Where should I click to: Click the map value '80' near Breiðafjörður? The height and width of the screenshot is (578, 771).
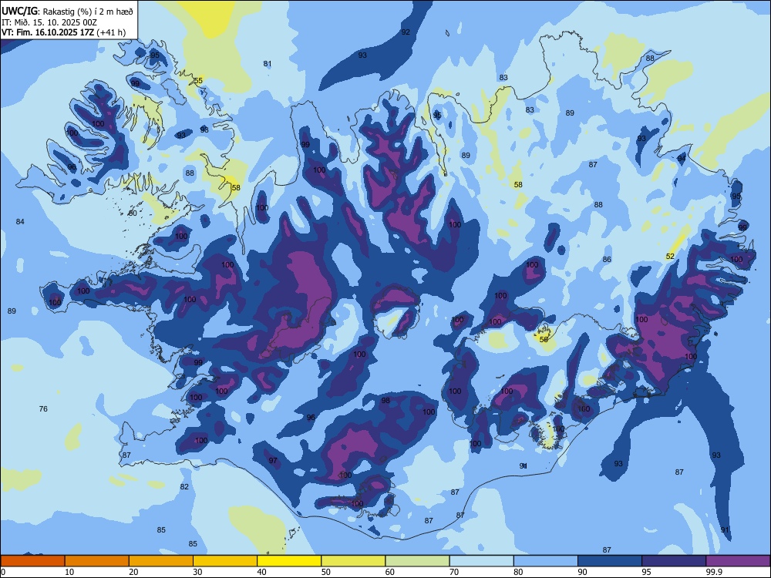133,213
